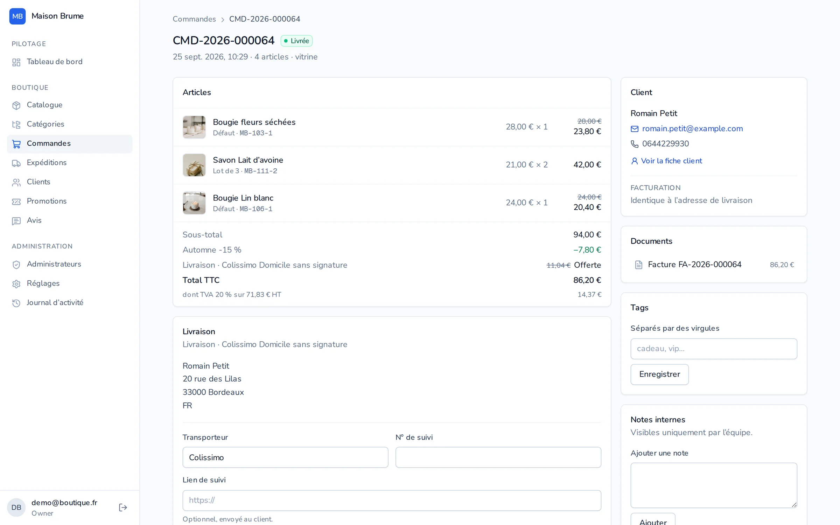Click the envelope icon beside the client email
Screen dimensions: 840x525
coord(635,129)
